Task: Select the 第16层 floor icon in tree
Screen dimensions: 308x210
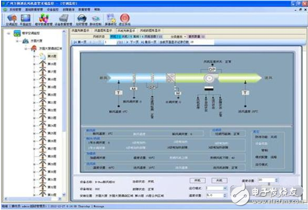Action: point(42,64)
